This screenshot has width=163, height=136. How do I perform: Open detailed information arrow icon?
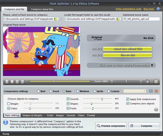coord(152,65)
